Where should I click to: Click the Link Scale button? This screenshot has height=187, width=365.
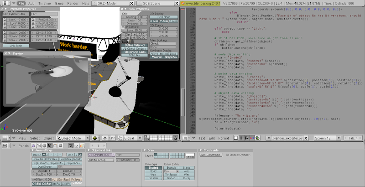coord(16,46)
